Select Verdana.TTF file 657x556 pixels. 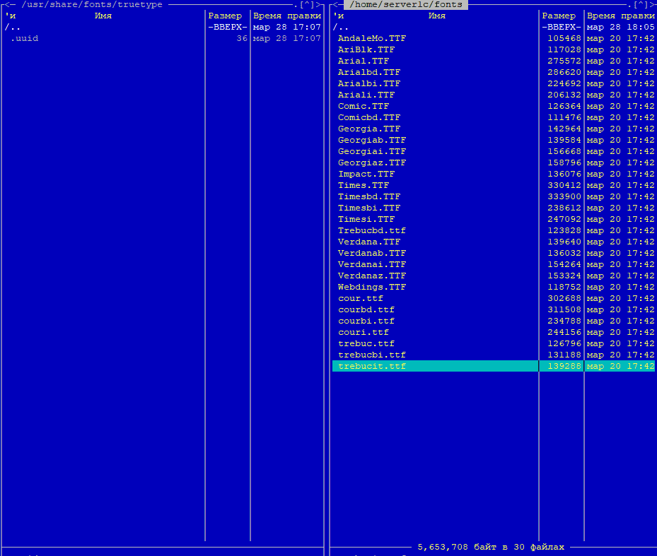coord(368,242)
